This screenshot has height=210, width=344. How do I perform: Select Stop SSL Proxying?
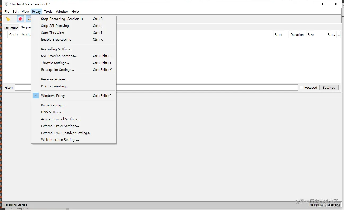tap(73, 26)
